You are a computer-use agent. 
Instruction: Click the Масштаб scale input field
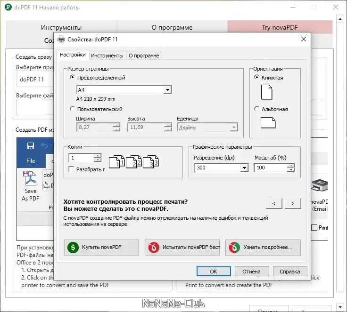tap(271, 168)
